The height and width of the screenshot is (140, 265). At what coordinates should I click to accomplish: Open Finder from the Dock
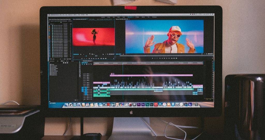coord(66,105)
